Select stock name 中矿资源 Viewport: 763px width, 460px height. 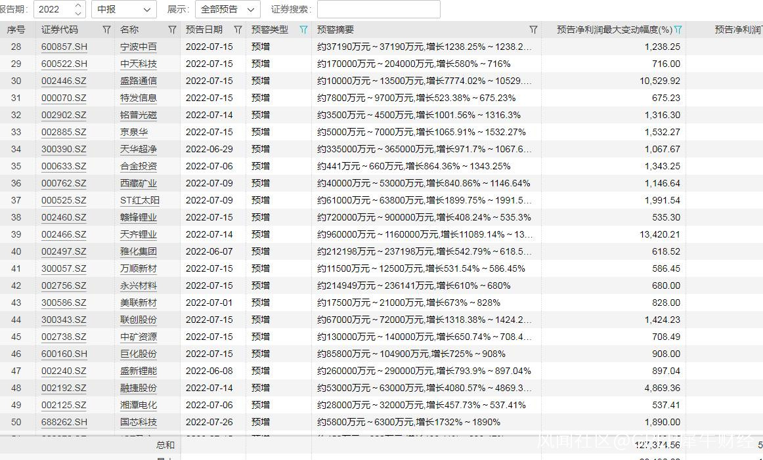tap(139, 337)
